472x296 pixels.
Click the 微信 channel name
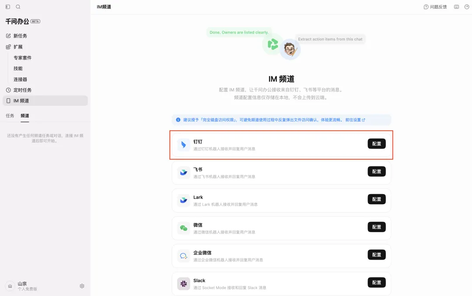click(198, 225)
